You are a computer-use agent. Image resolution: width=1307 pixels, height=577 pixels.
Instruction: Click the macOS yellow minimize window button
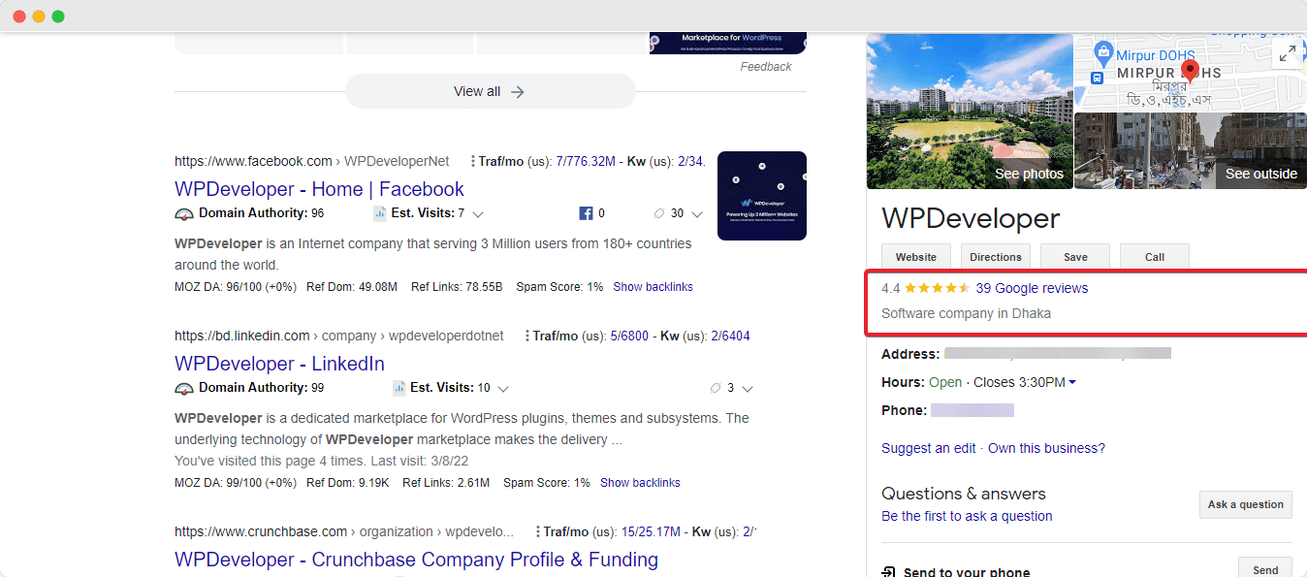pos(39,16)
